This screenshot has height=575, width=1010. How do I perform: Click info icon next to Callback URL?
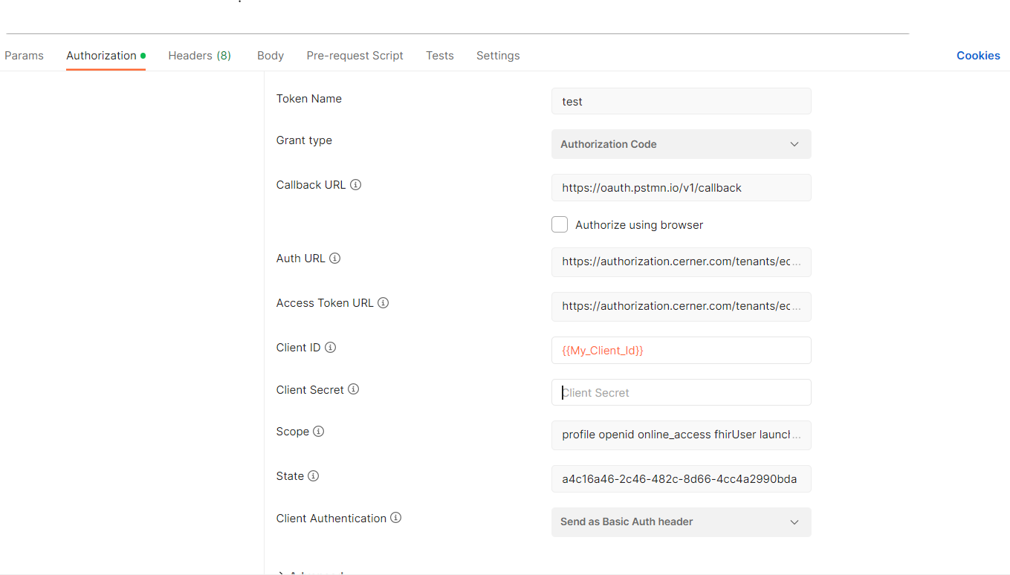355,185
